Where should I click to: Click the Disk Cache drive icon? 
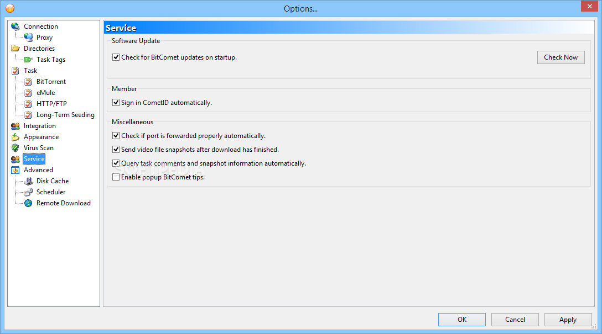click(x=28, y=181)
